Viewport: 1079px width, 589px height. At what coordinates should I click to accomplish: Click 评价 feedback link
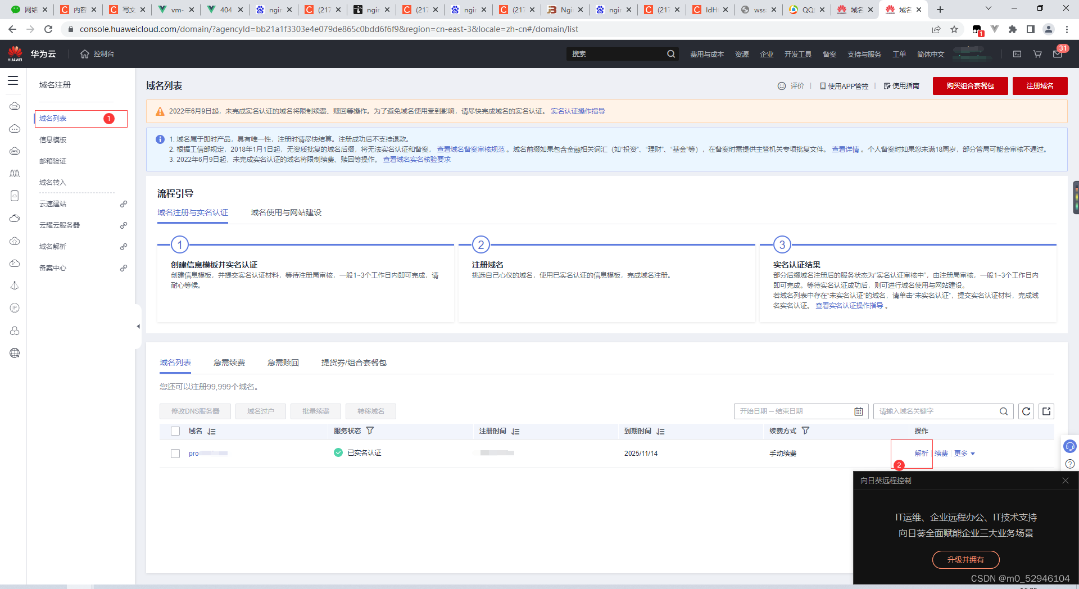point(791,86)
